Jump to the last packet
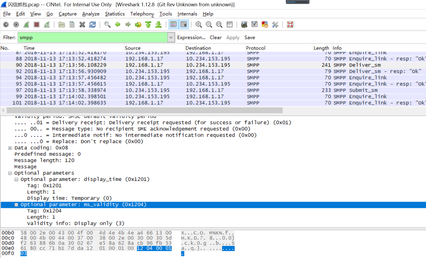 coord(159,25)
